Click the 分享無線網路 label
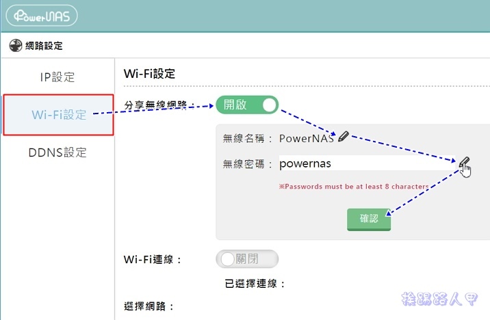 [159, 105]
